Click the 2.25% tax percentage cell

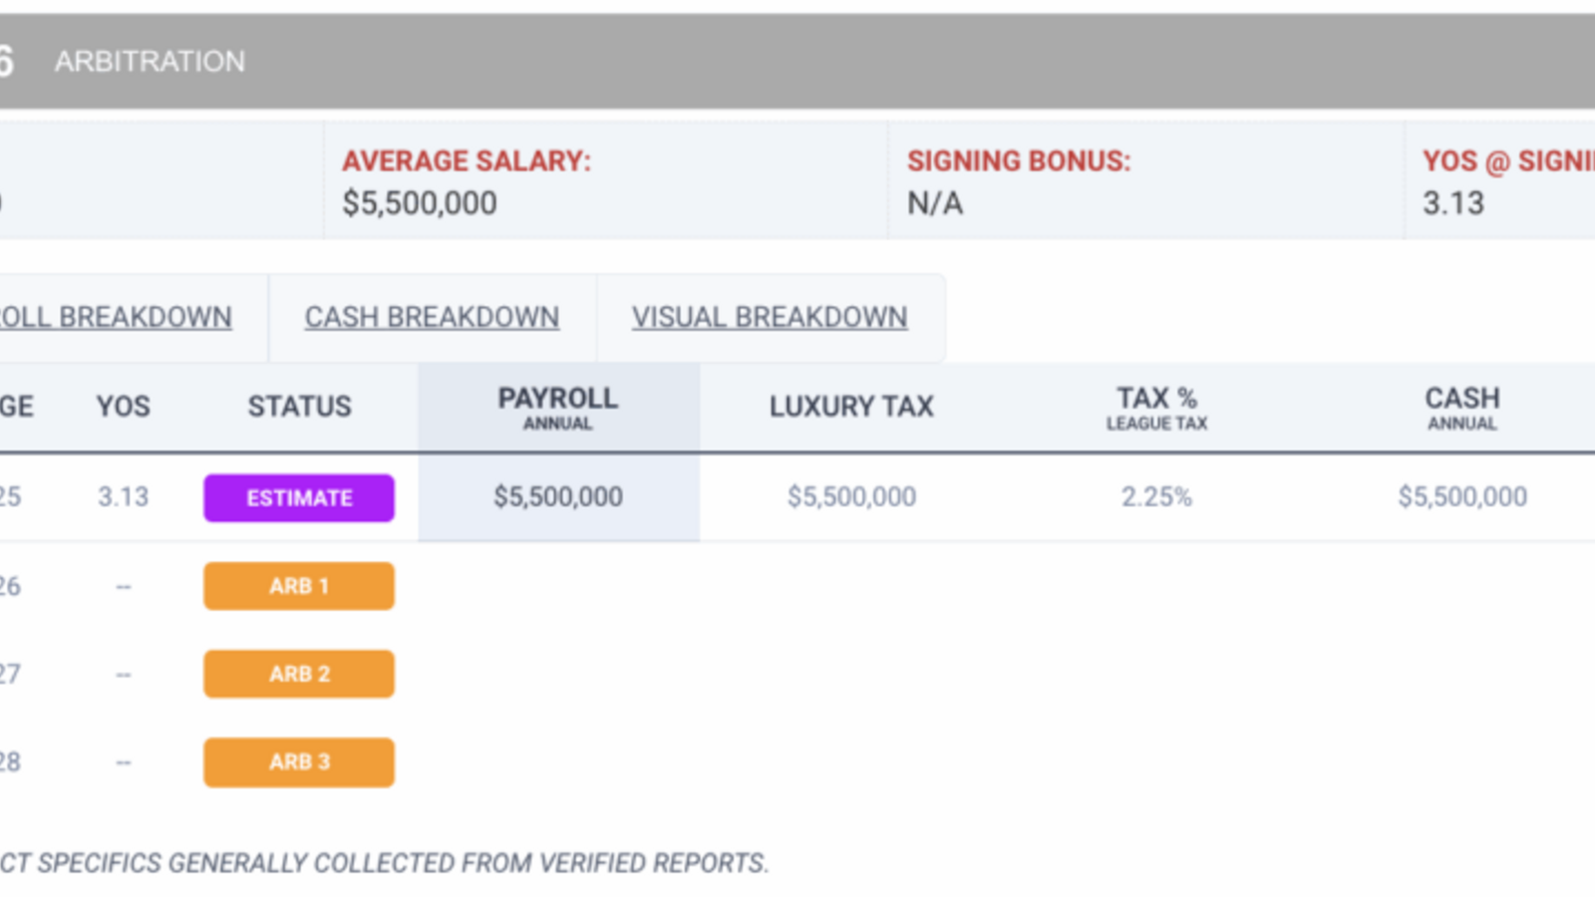click(x=1156, y=496)
